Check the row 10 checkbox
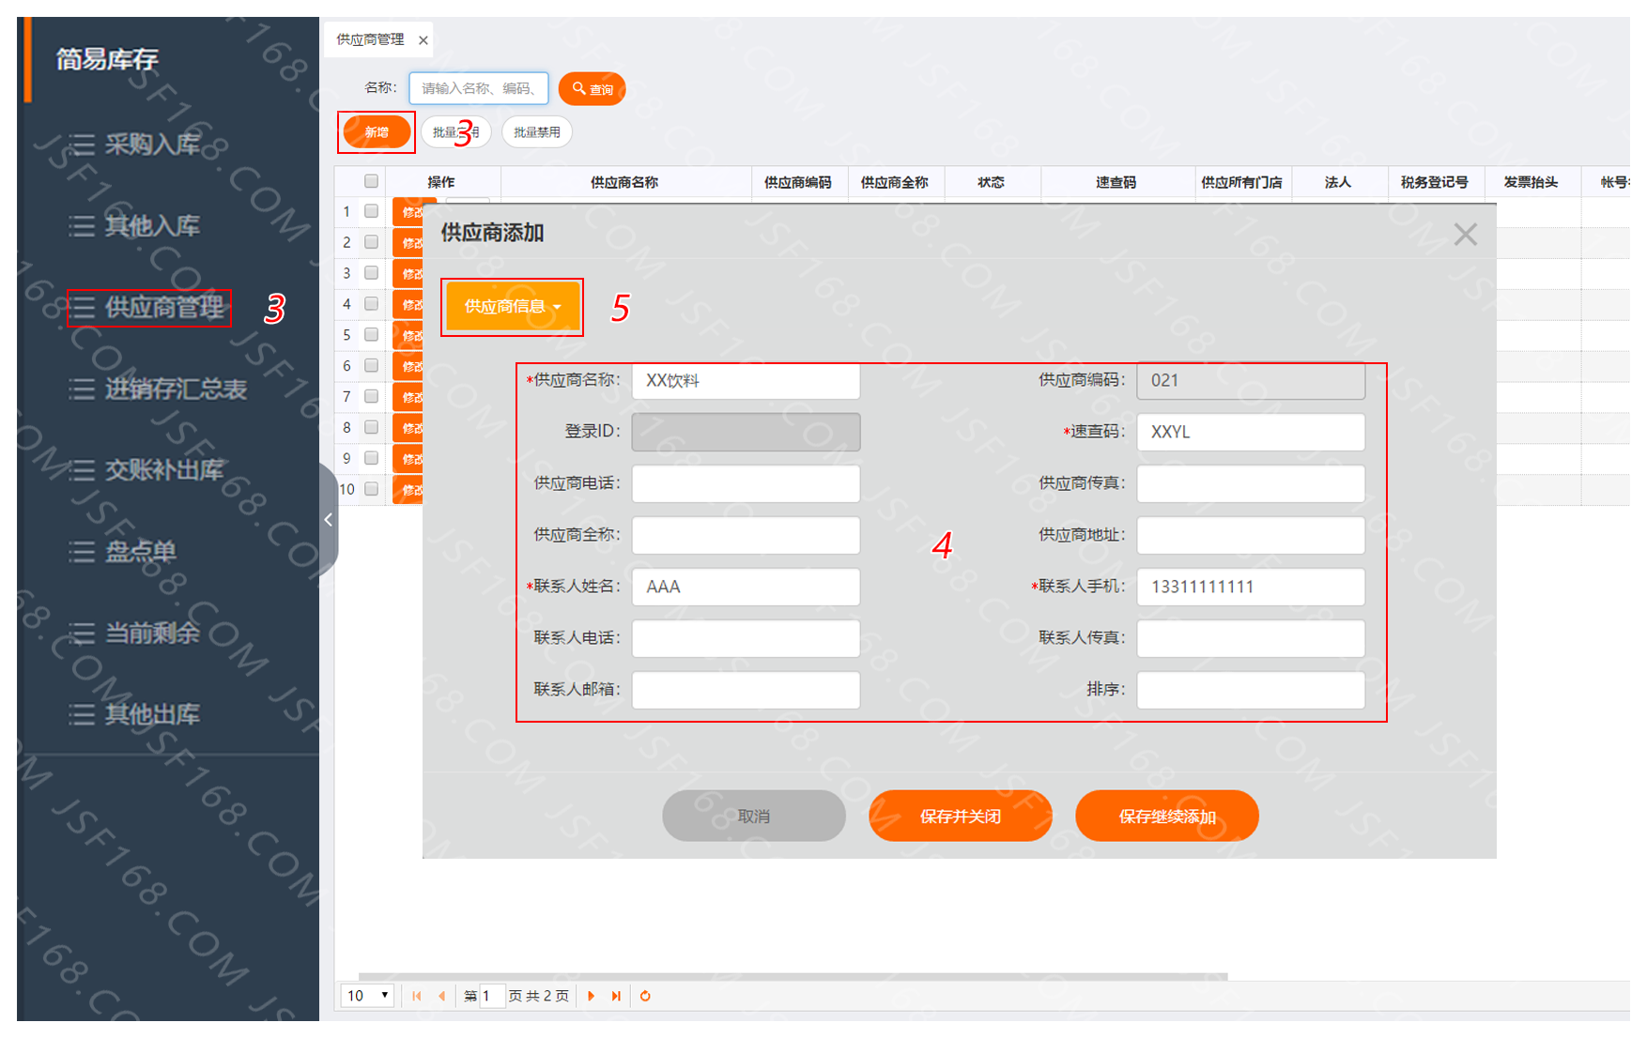 coord(371,489)
